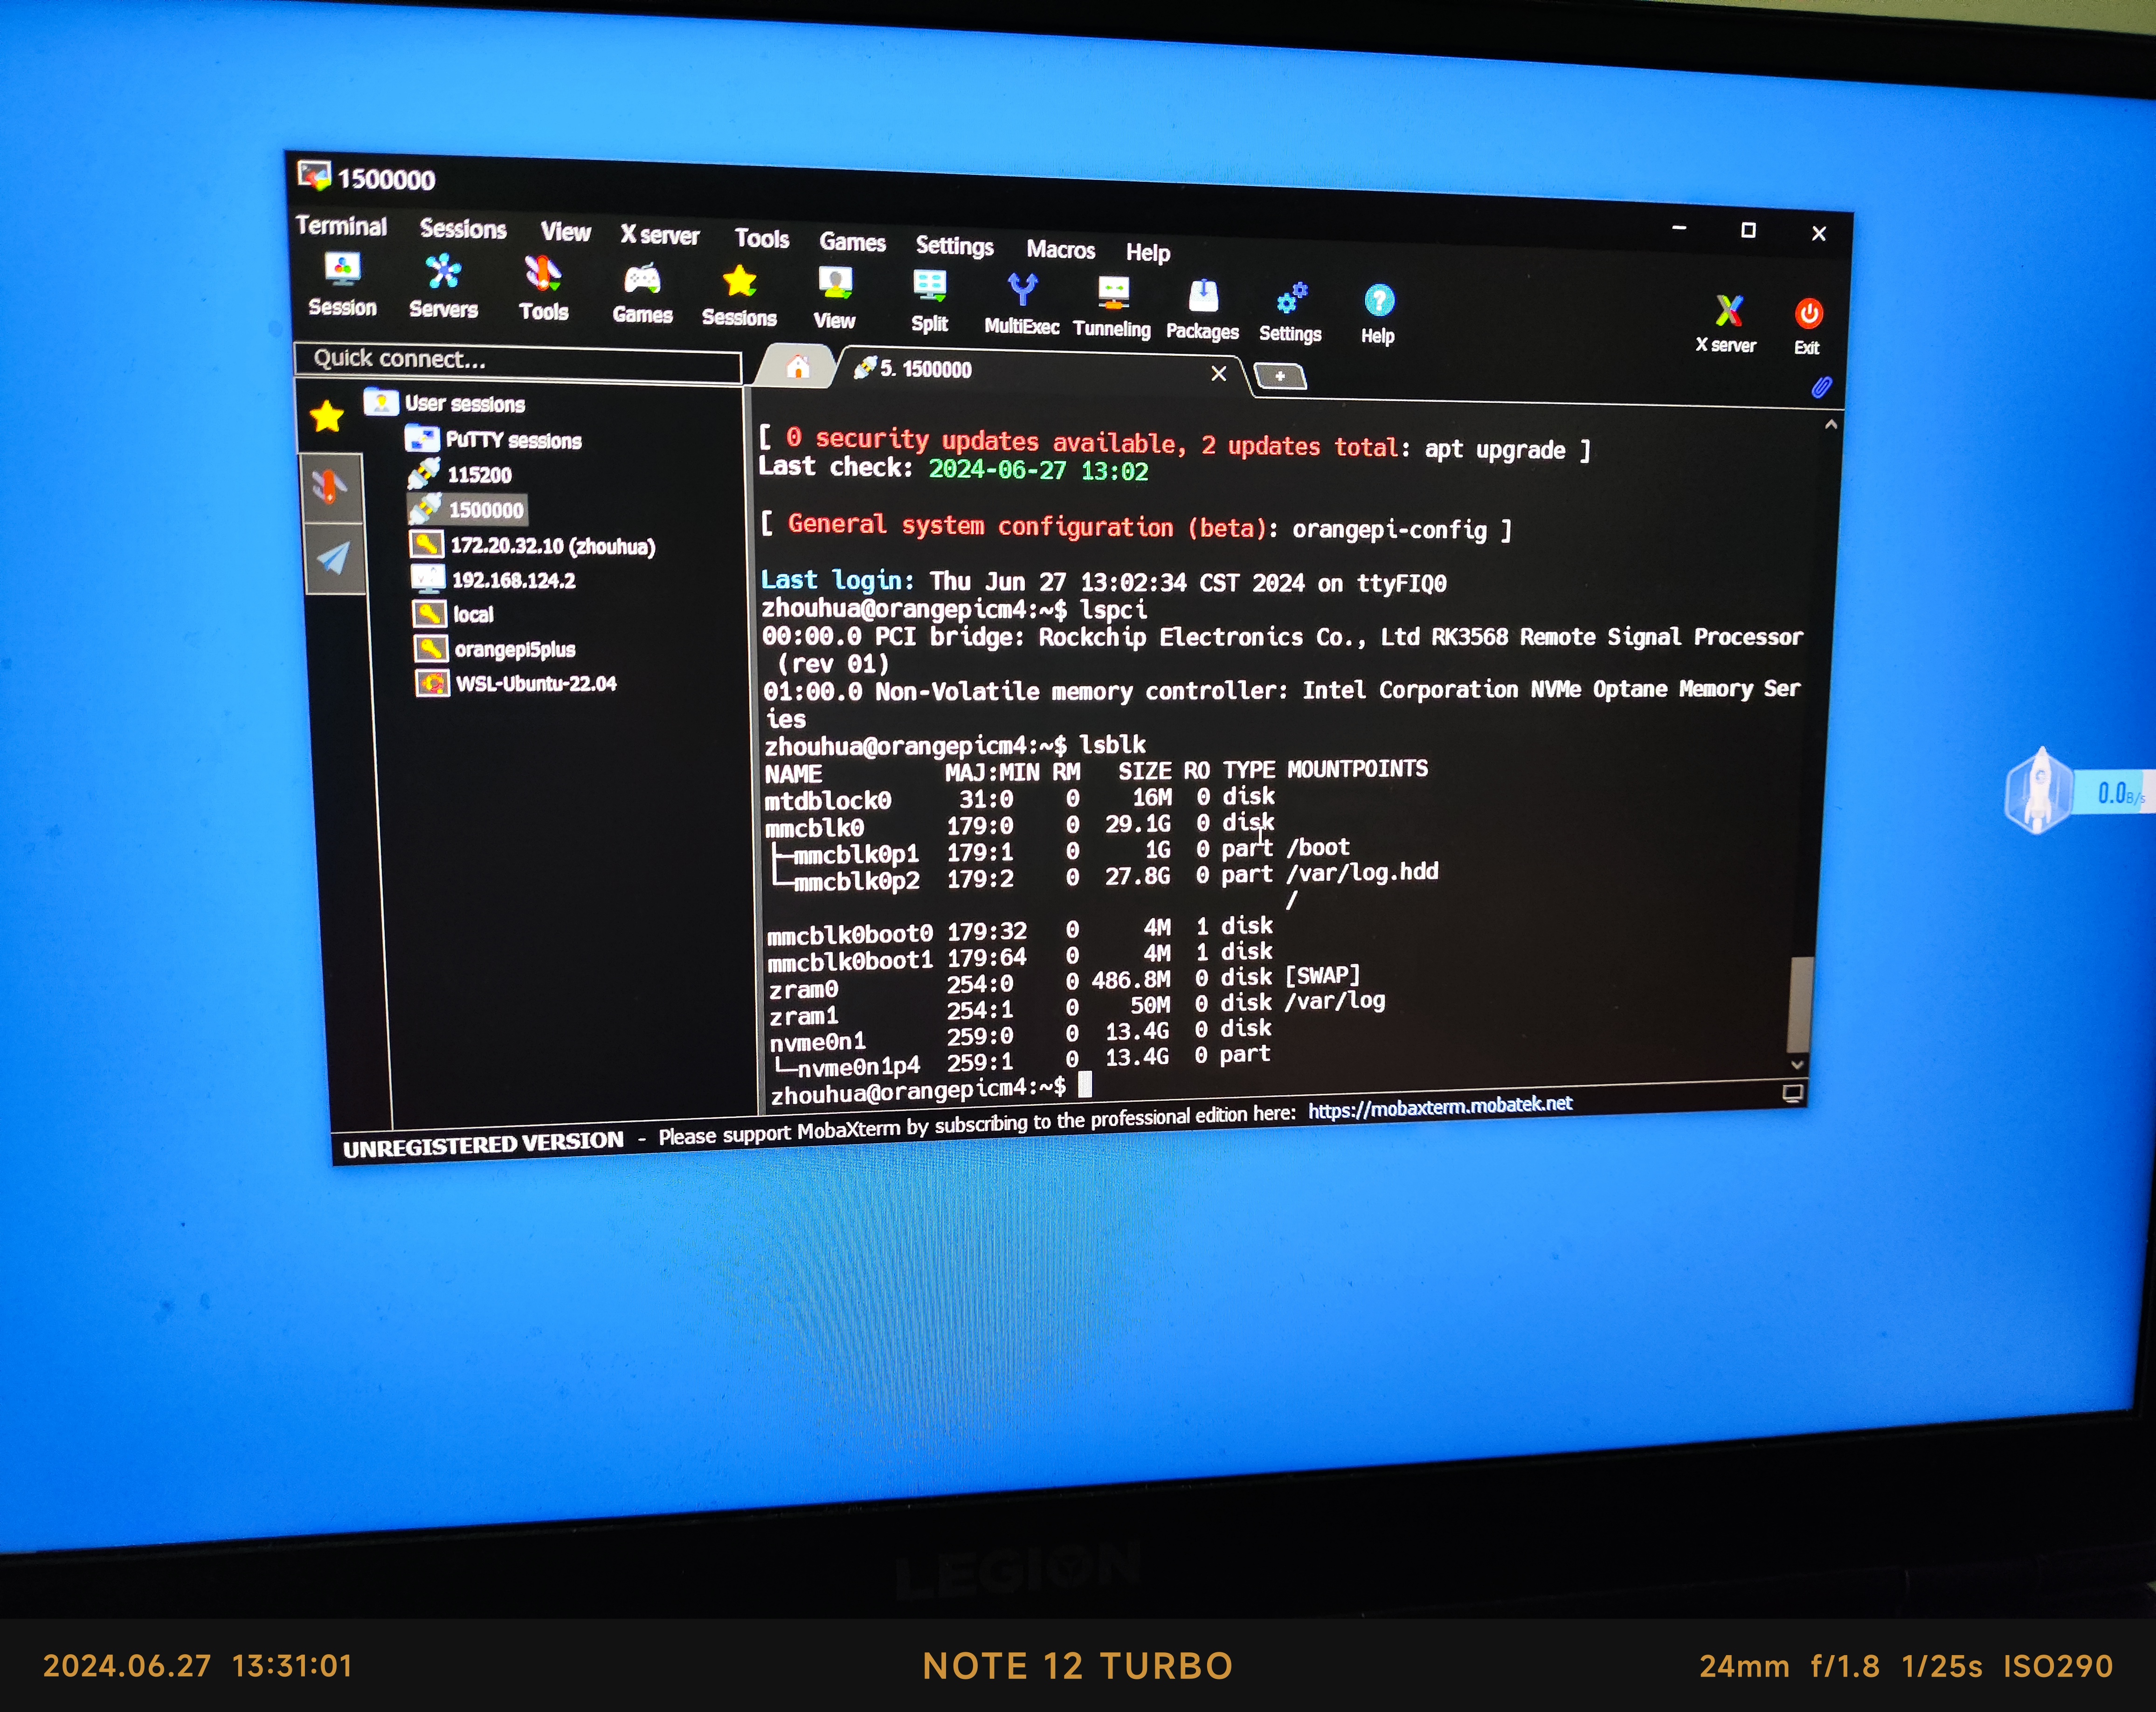Open the Help menu in menu bar
The width and height of the screenshot is (2156, 1712).
(1148, 252)
